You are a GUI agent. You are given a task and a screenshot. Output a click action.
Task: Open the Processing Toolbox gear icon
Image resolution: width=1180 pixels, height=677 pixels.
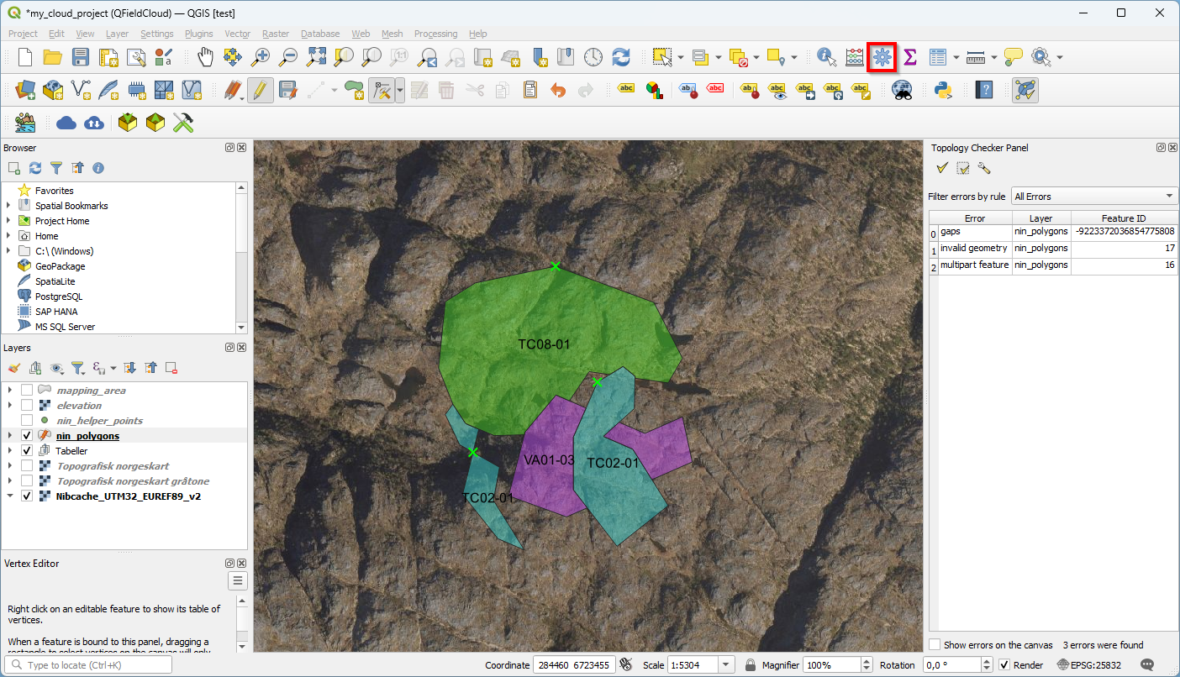pyautogui.click(x=882, y=57)
